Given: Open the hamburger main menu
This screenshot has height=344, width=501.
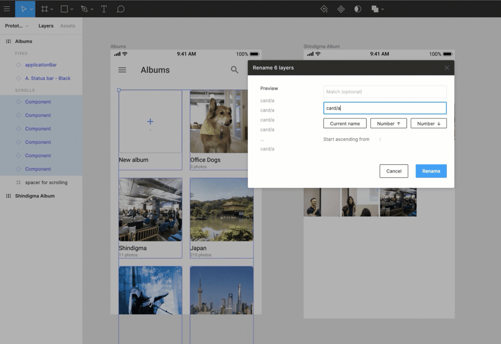Looking at the screenshot, I should pos(7,9).
